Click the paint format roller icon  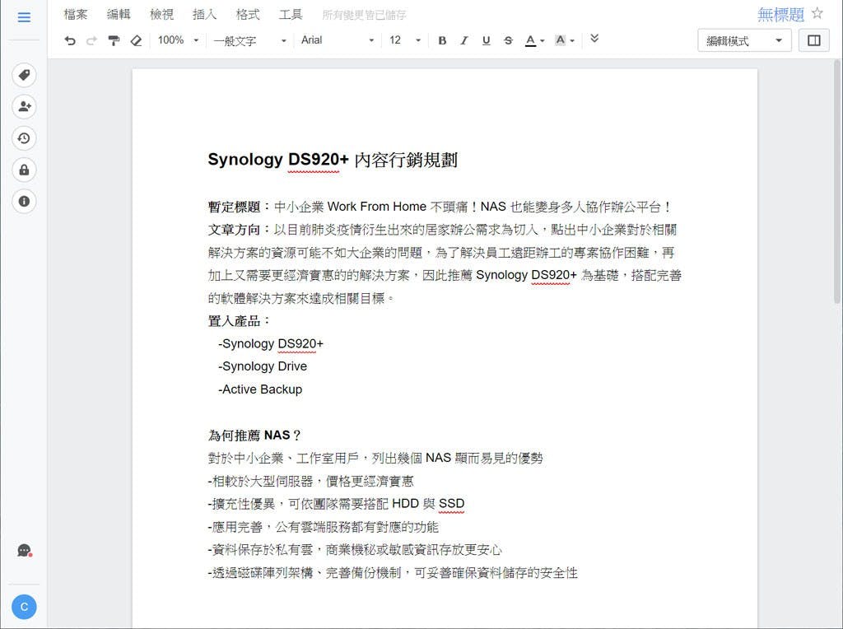pos(114,40)
